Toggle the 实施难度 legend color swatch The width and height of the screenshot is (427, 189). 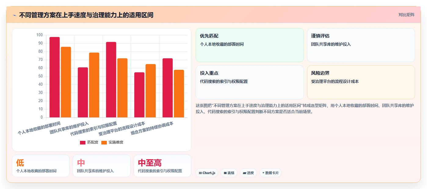(104, 142)
